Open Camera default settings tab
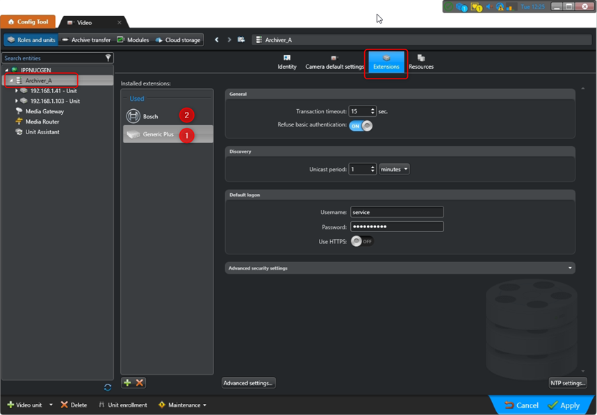The height and width of the screenshot is (415, 597). point(335,62)
